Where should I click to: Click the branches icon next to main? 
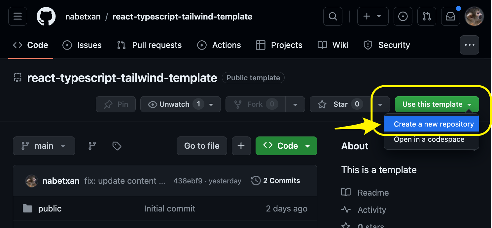tap(92, 146)
